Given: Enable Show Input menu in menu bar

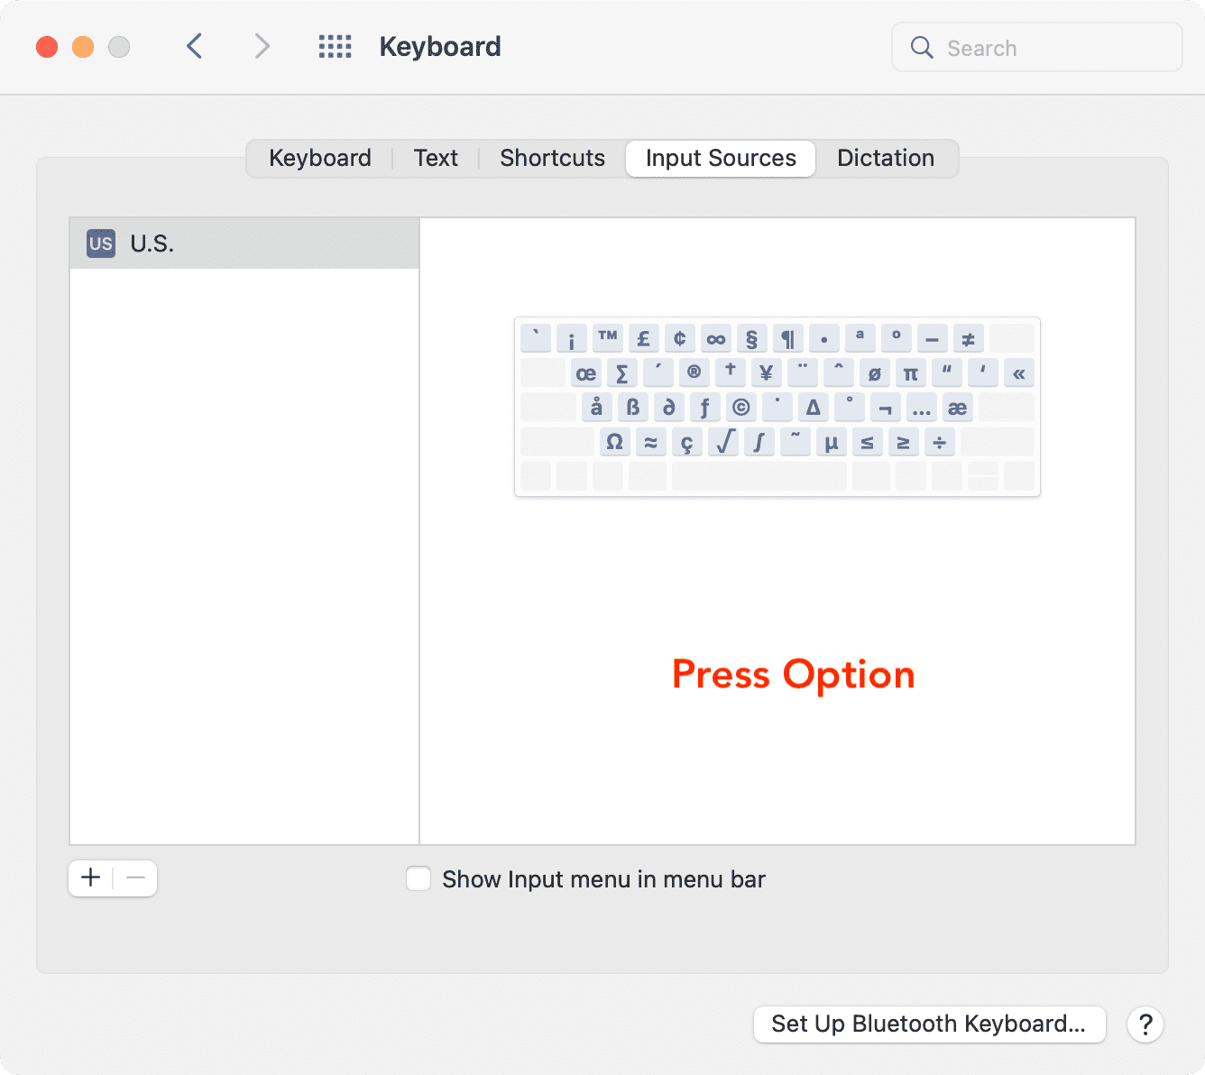Looking at the screenshot, I should click(x=419, y=878).
